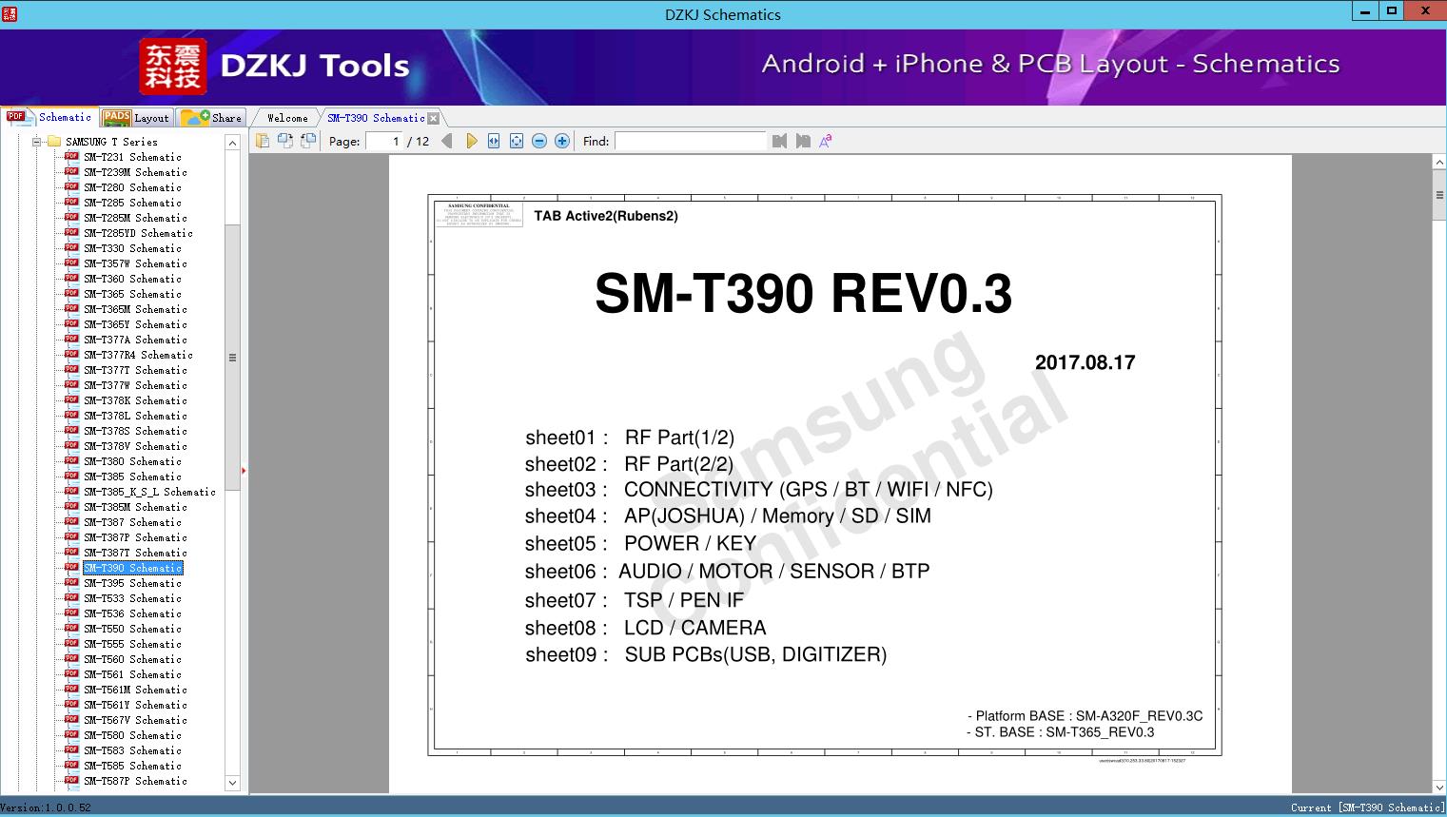Open SM-T387P Schematic in the tree

[x=135, y=537]
